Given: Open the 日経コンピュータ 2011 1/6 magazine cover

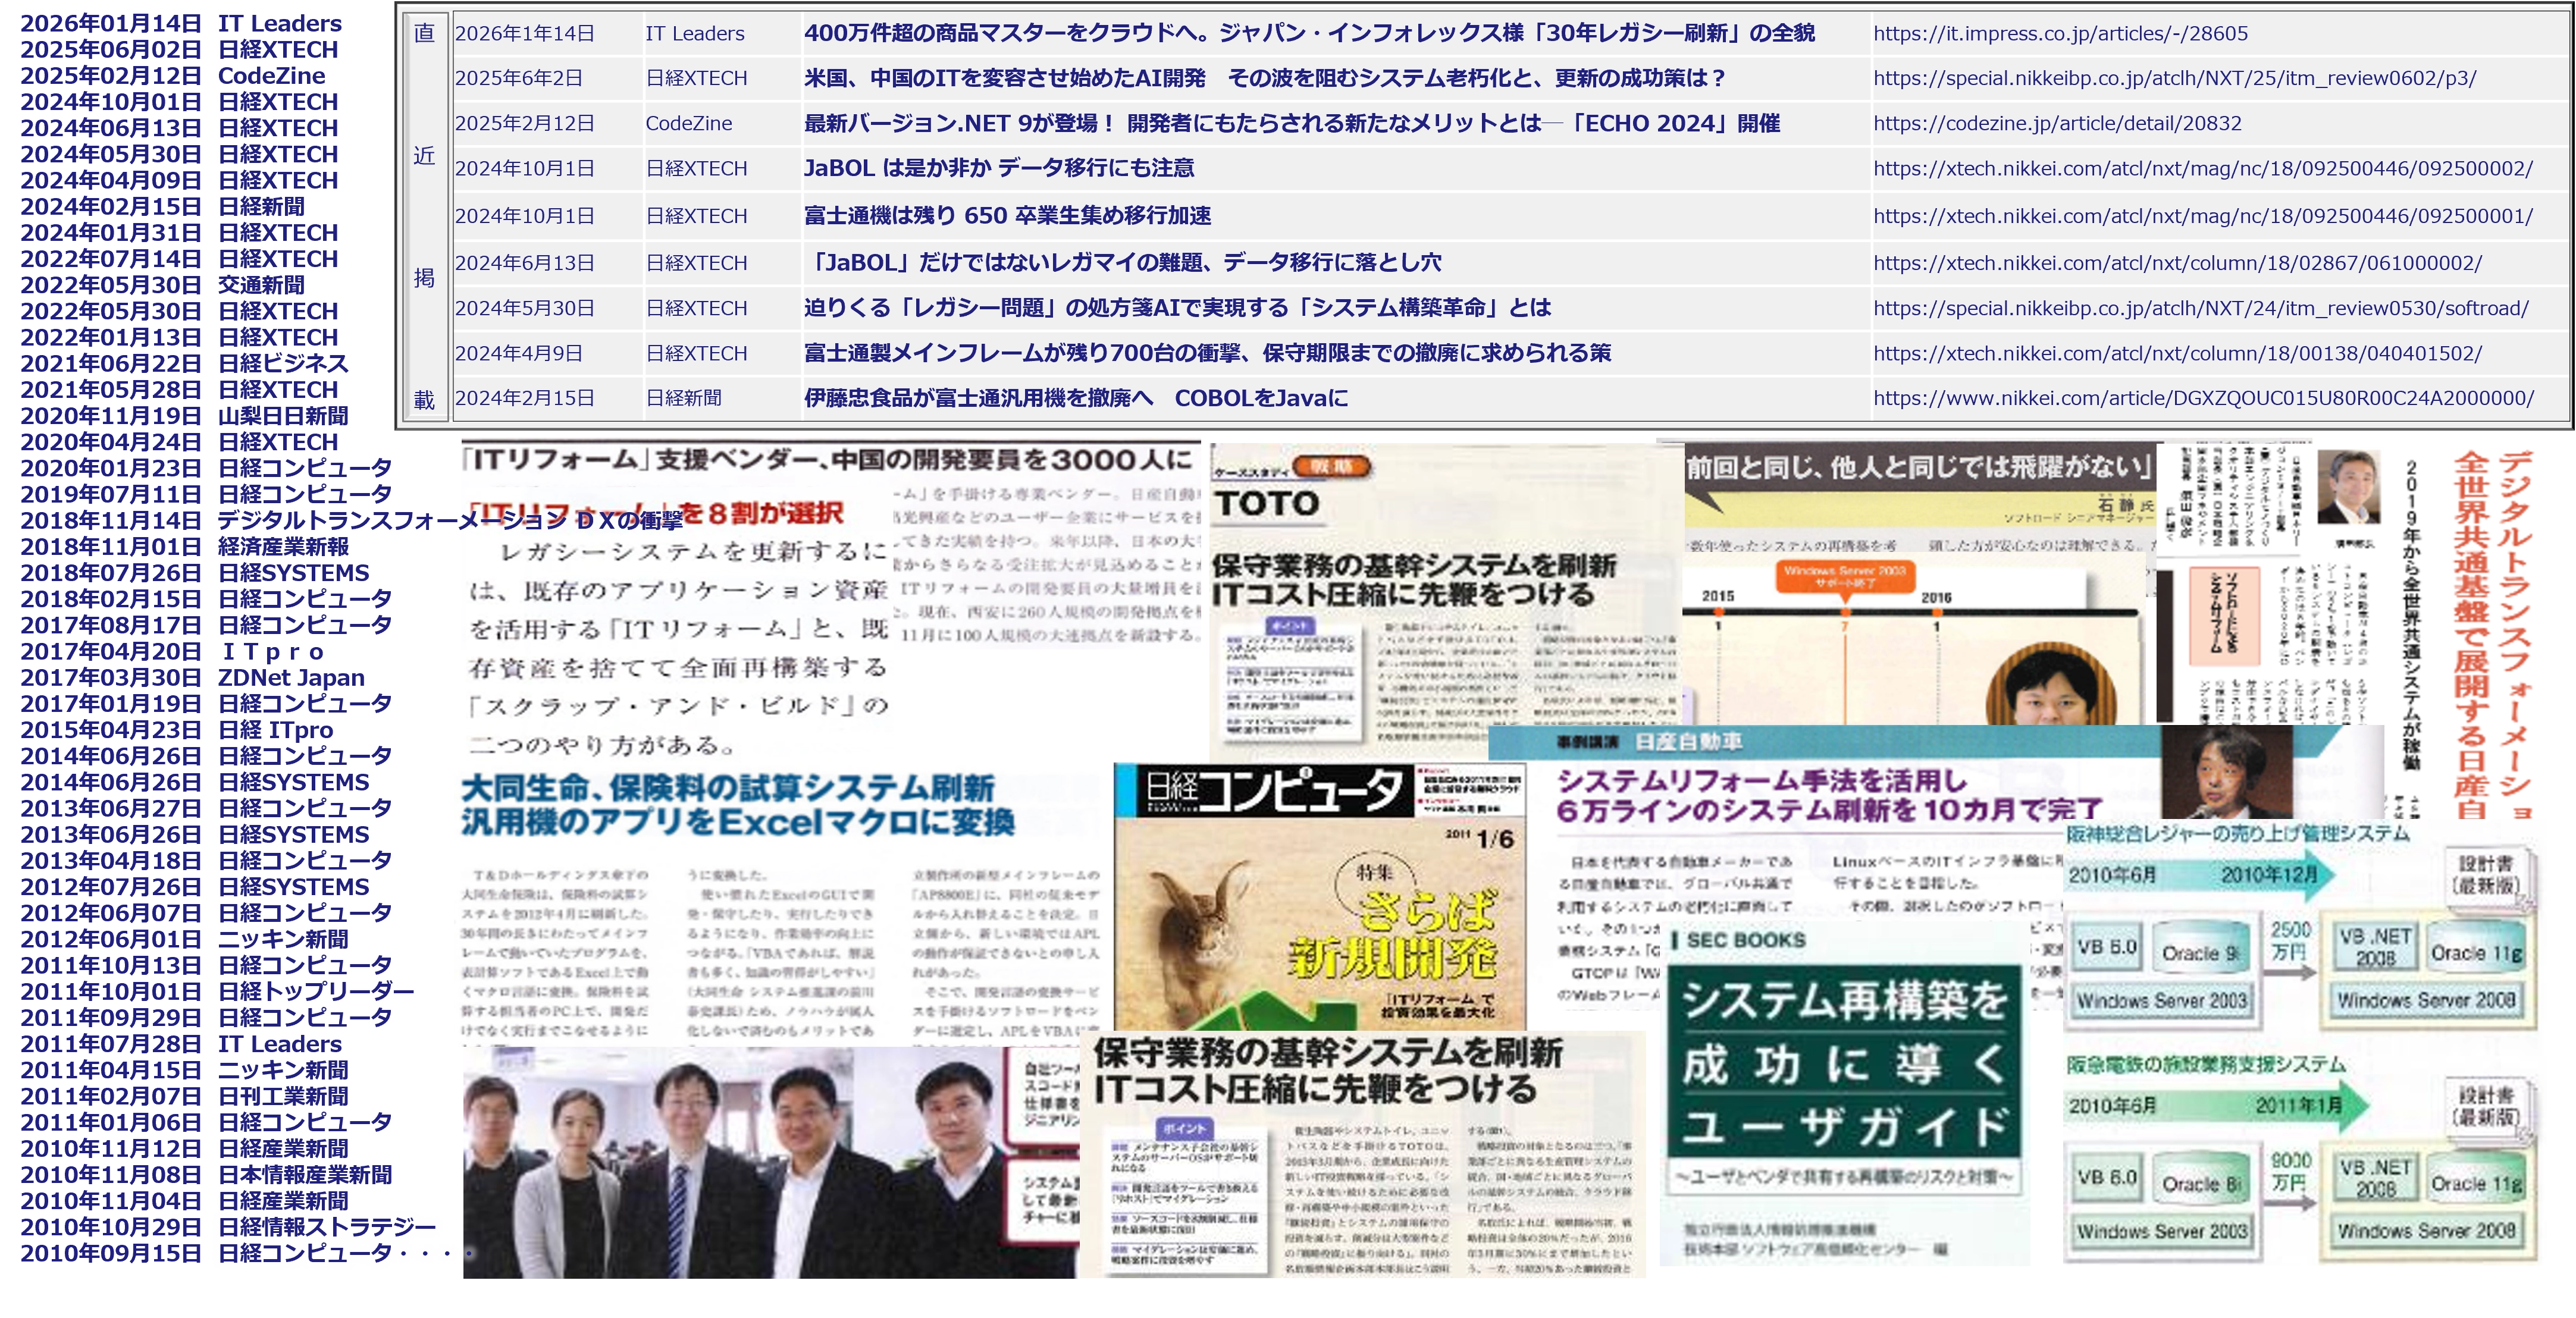Looking at the screenshot, I should pyautogui.click(x=1320, y=897).
